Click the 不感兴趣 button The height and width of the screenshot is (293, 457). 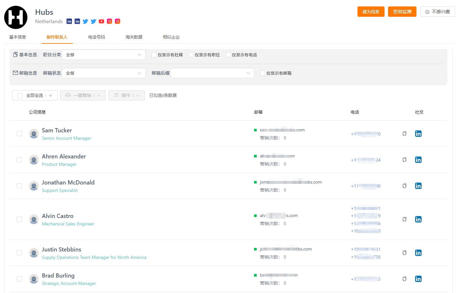[438, 12]
